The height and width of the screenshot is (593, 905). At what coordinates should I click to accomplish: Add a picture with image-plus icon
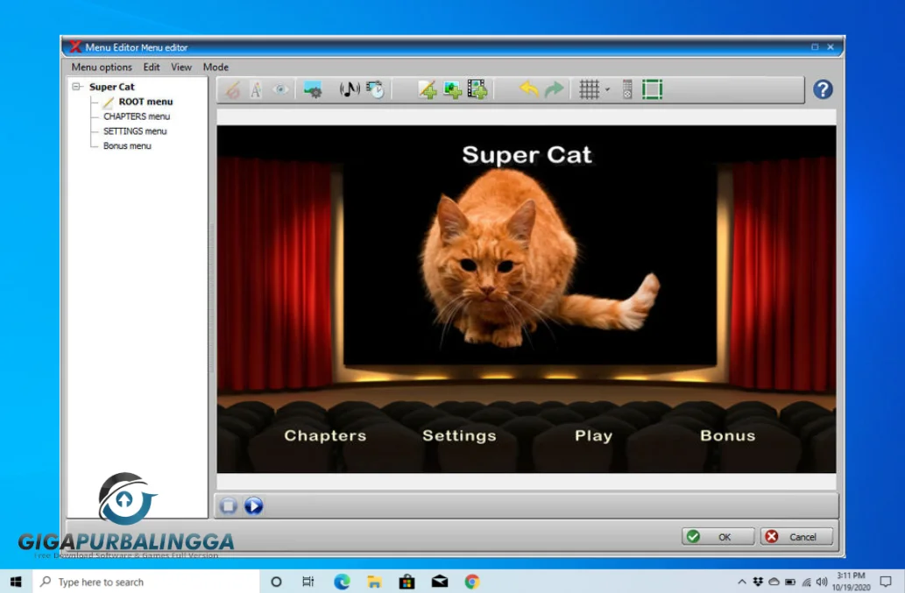(452, 89)
